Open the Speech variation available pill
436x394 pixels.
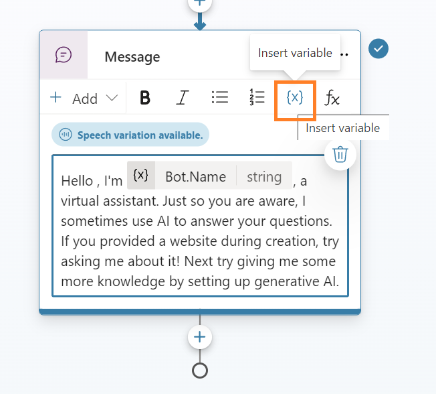point(130,135)
